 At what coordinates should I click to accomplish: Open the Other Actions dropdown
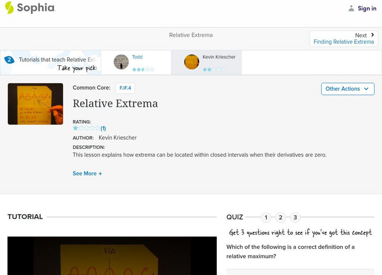point(347,89)
